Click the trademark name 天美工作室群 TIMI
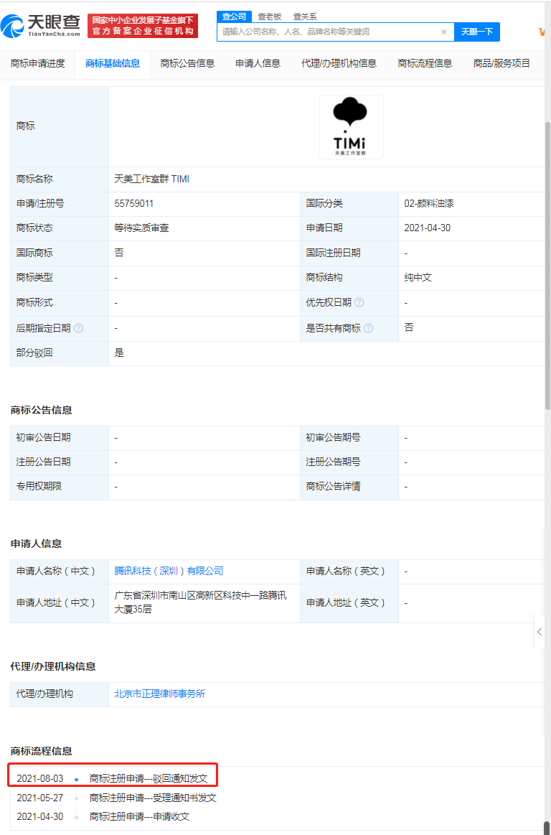 point(151,179)
